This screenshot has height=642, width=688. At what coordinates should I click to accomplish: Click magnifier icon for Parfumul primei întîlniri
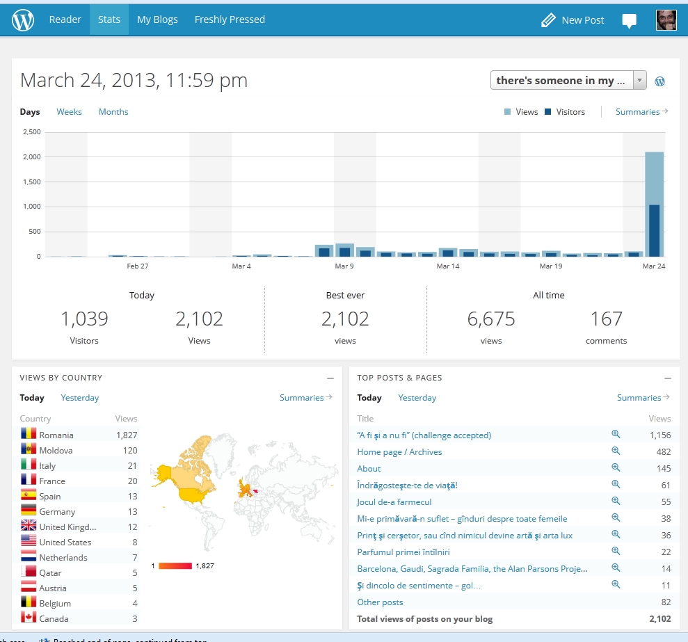pos(616,552)
